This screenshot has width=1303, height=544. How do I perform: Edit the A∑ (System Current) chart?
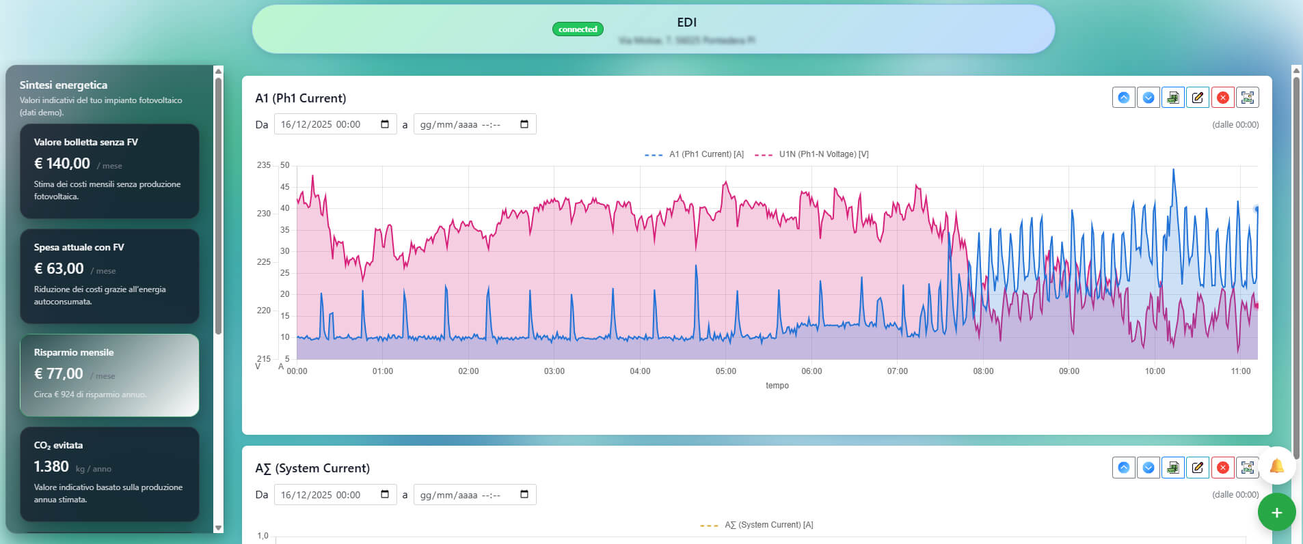click(x=1198, y=468)
